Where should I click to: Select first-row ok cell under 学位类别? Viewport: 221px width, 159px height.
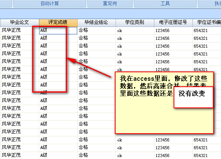click(135, 30)
